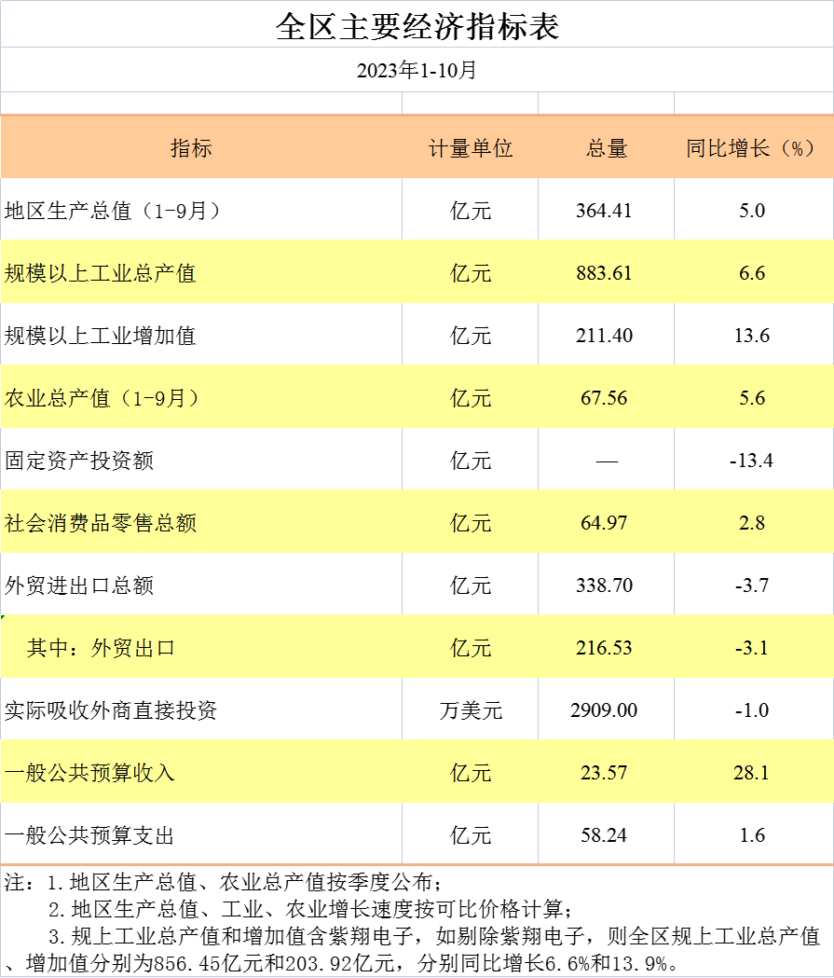This screenshot has height=978, width=834.
Task: Select the growth value -1.0
Action: (752, 710)
